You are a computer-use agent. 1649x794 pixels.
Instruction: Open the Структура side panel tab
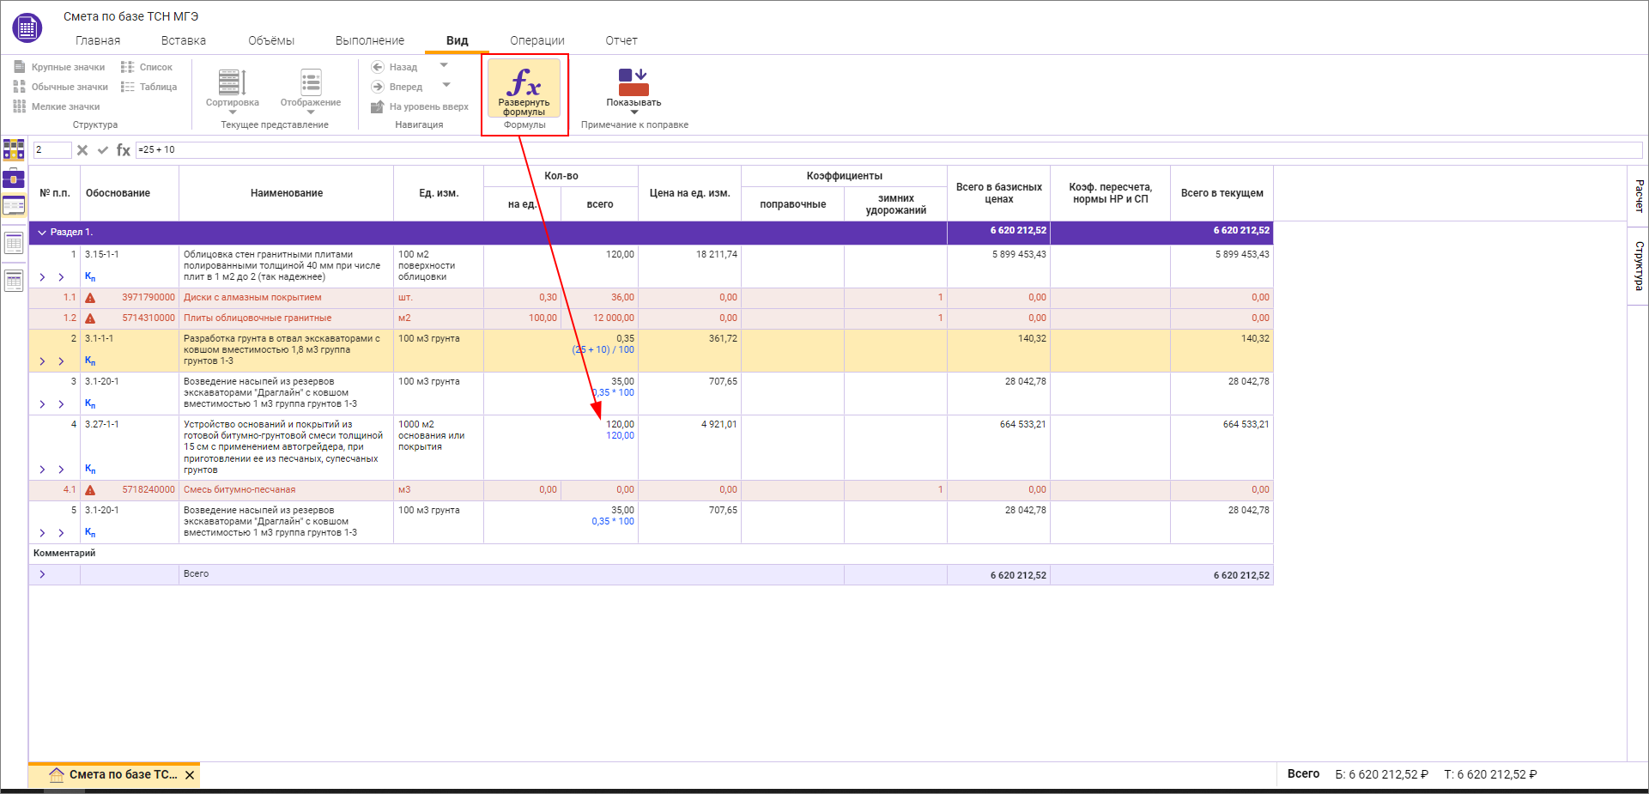[x=1639, y=266]
